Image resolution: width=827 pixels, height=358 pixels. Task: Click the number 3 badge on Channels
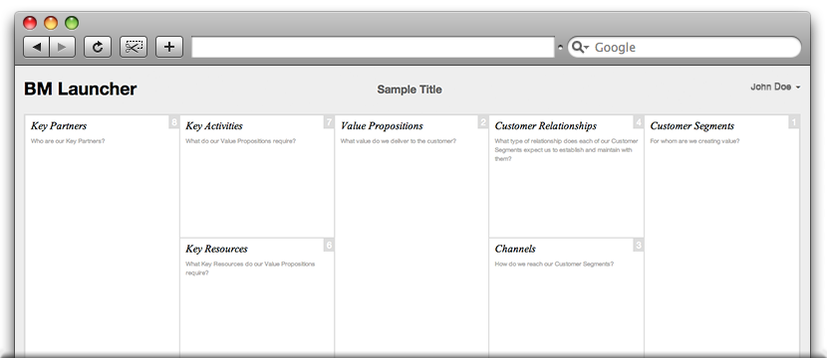pos(638,246)
